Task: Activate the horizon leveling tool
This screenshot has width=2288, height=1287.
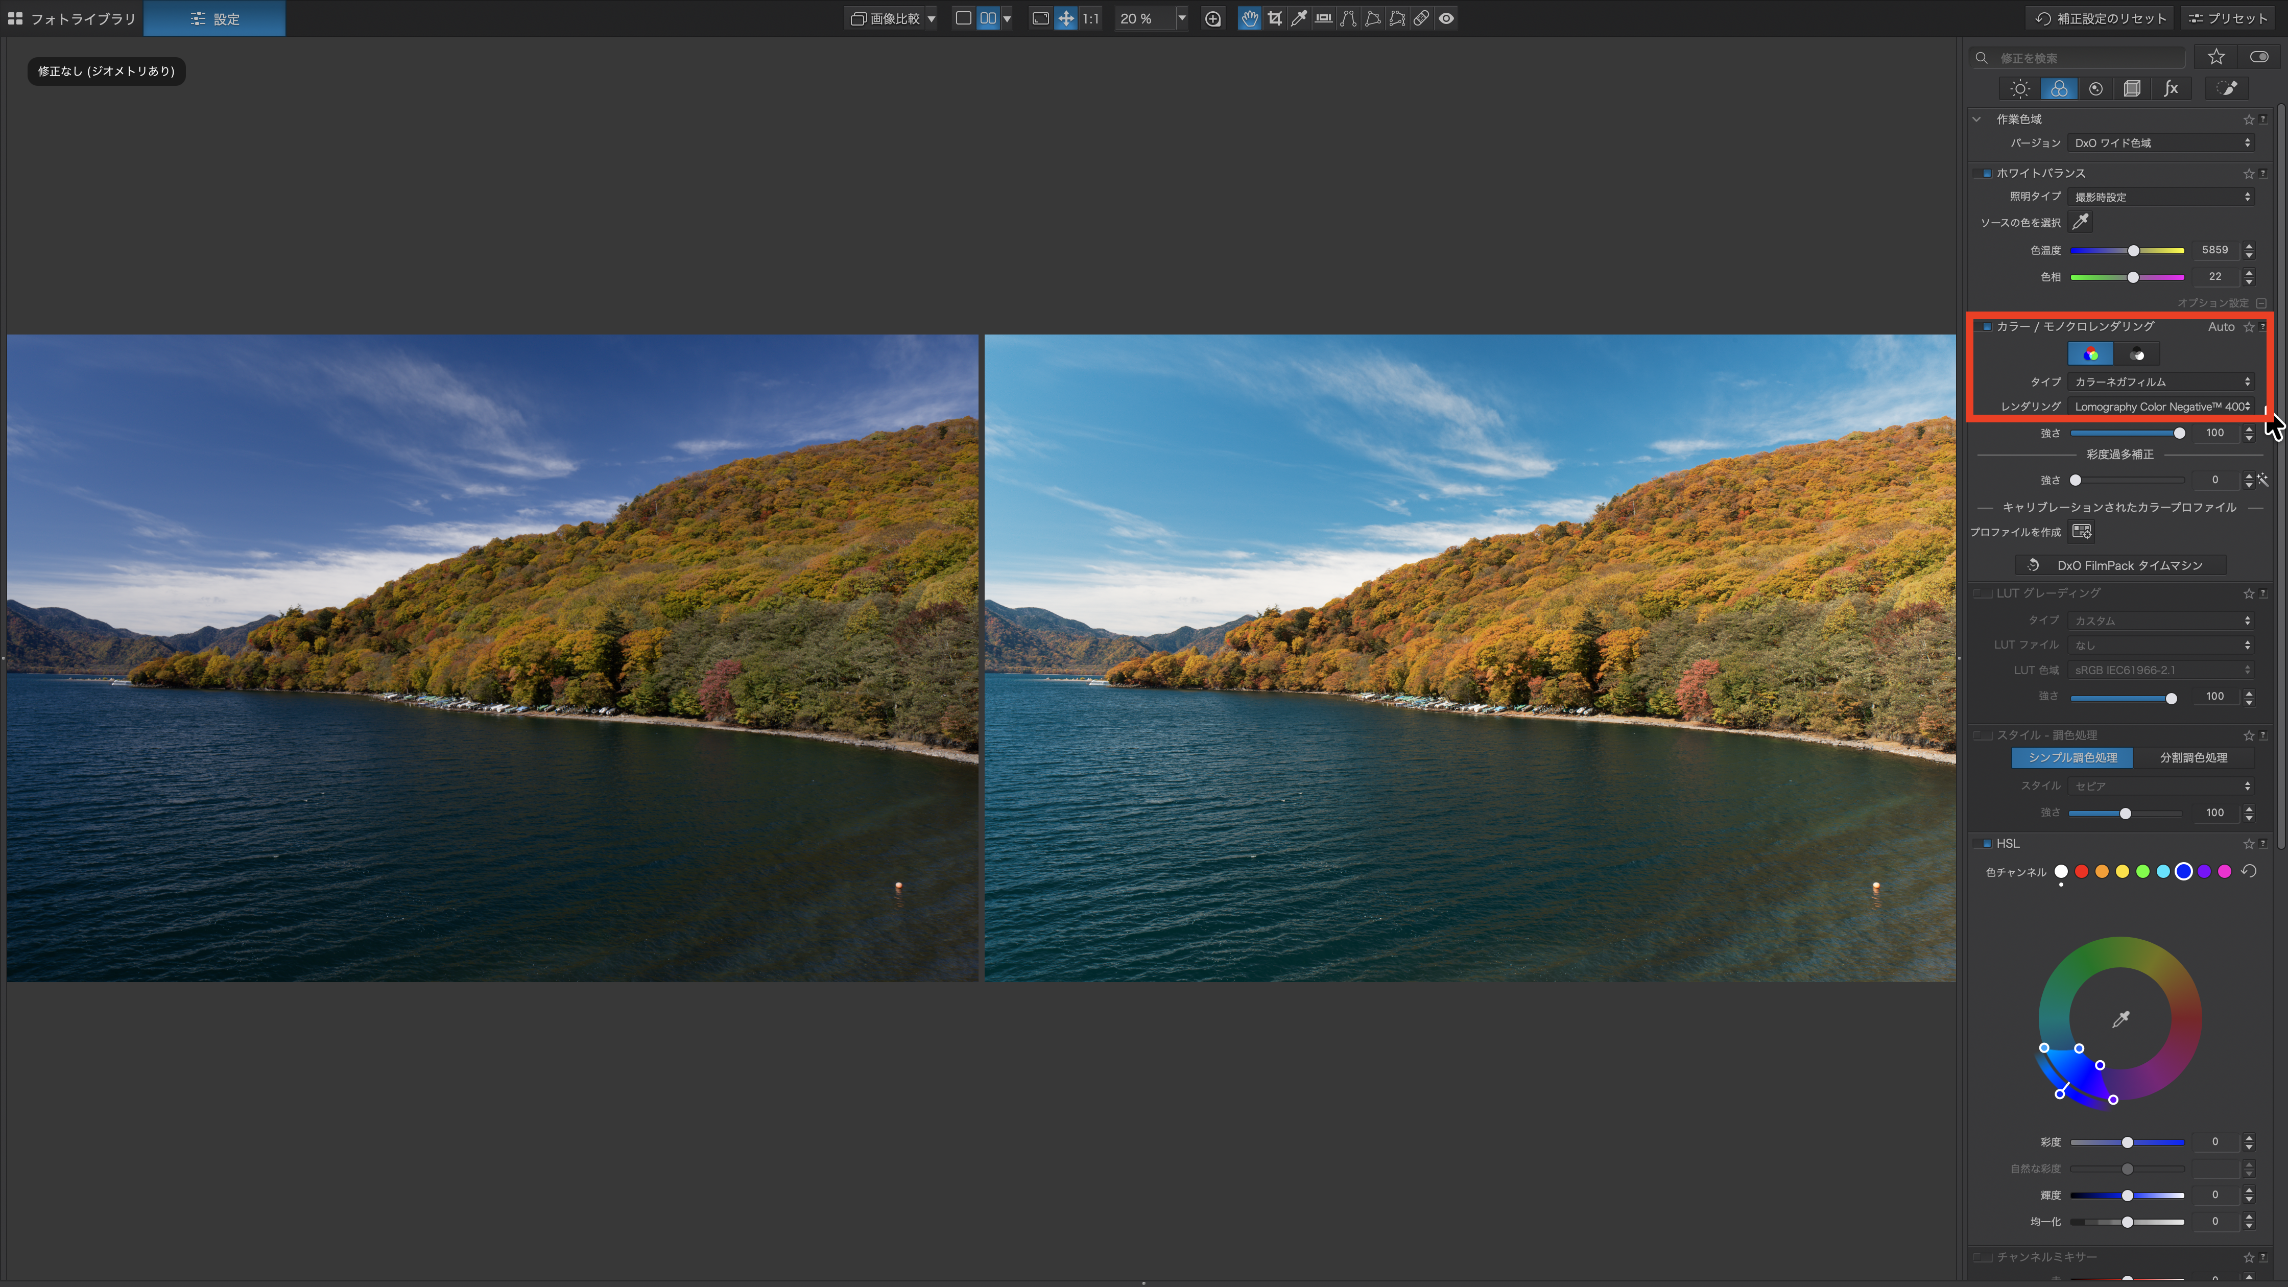Action: (x=1323, y=19)
